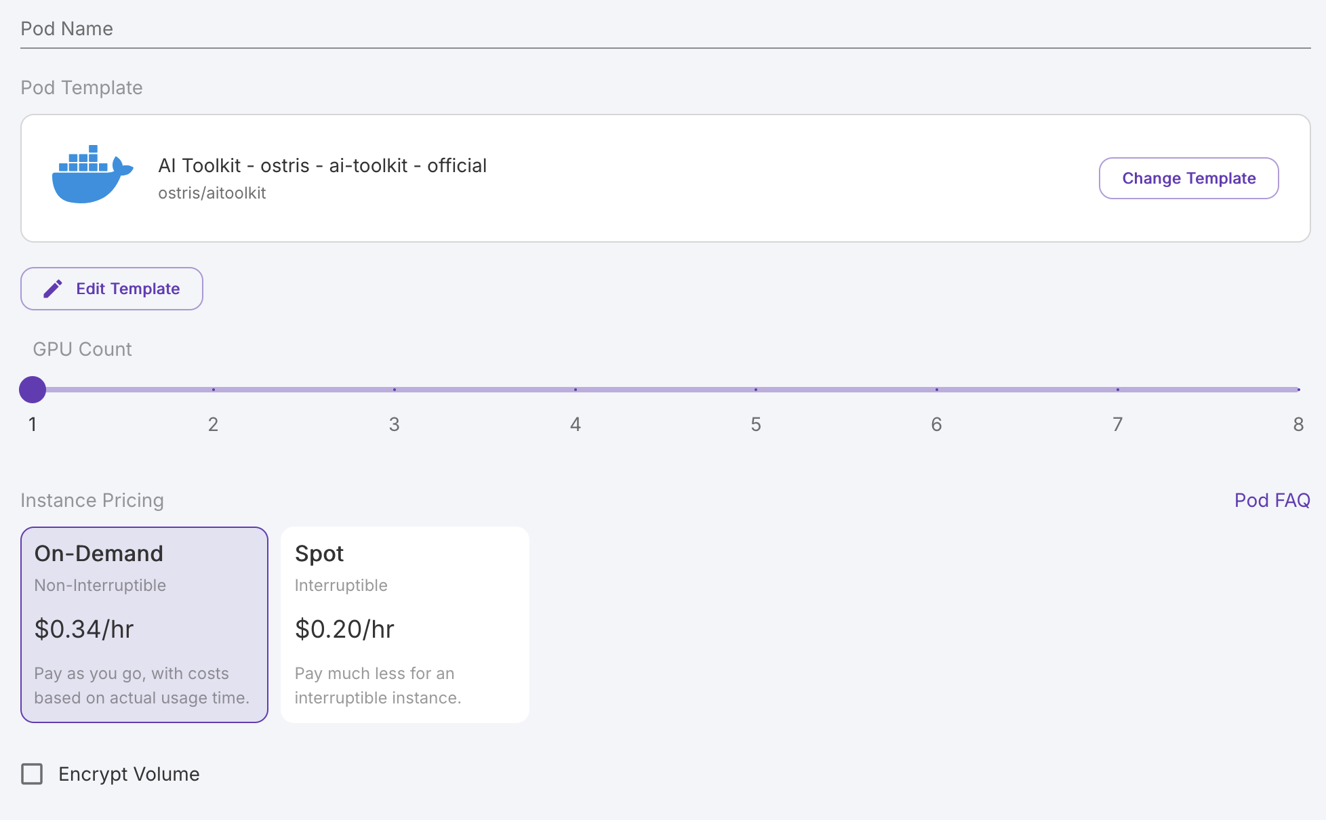Set GPU Count slider to 3
Screen dimensions: 1326x820
(395, 390)
